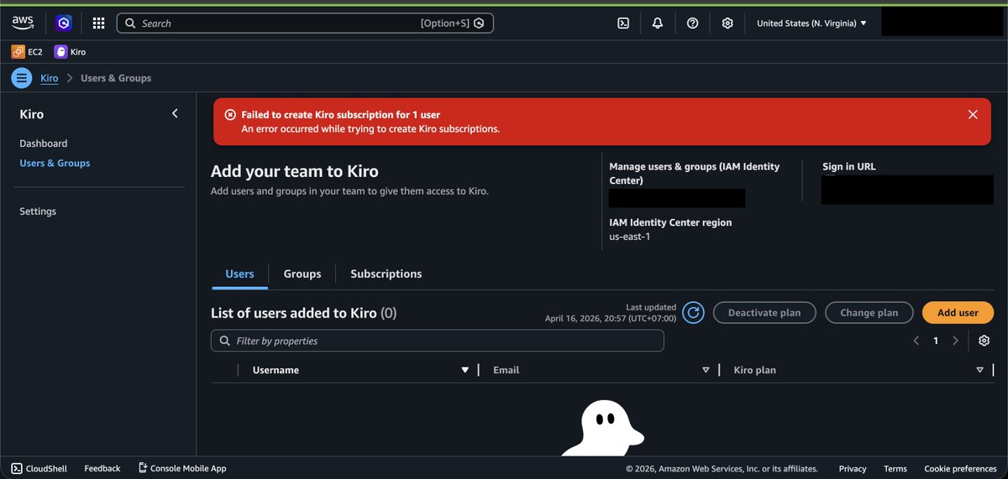Click the Deactivate plan button
This screenshot has height=479, width=1008.
(764, 313)
